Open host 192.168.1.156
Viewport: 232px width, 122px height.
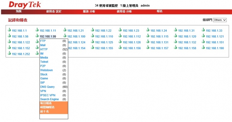132,48
